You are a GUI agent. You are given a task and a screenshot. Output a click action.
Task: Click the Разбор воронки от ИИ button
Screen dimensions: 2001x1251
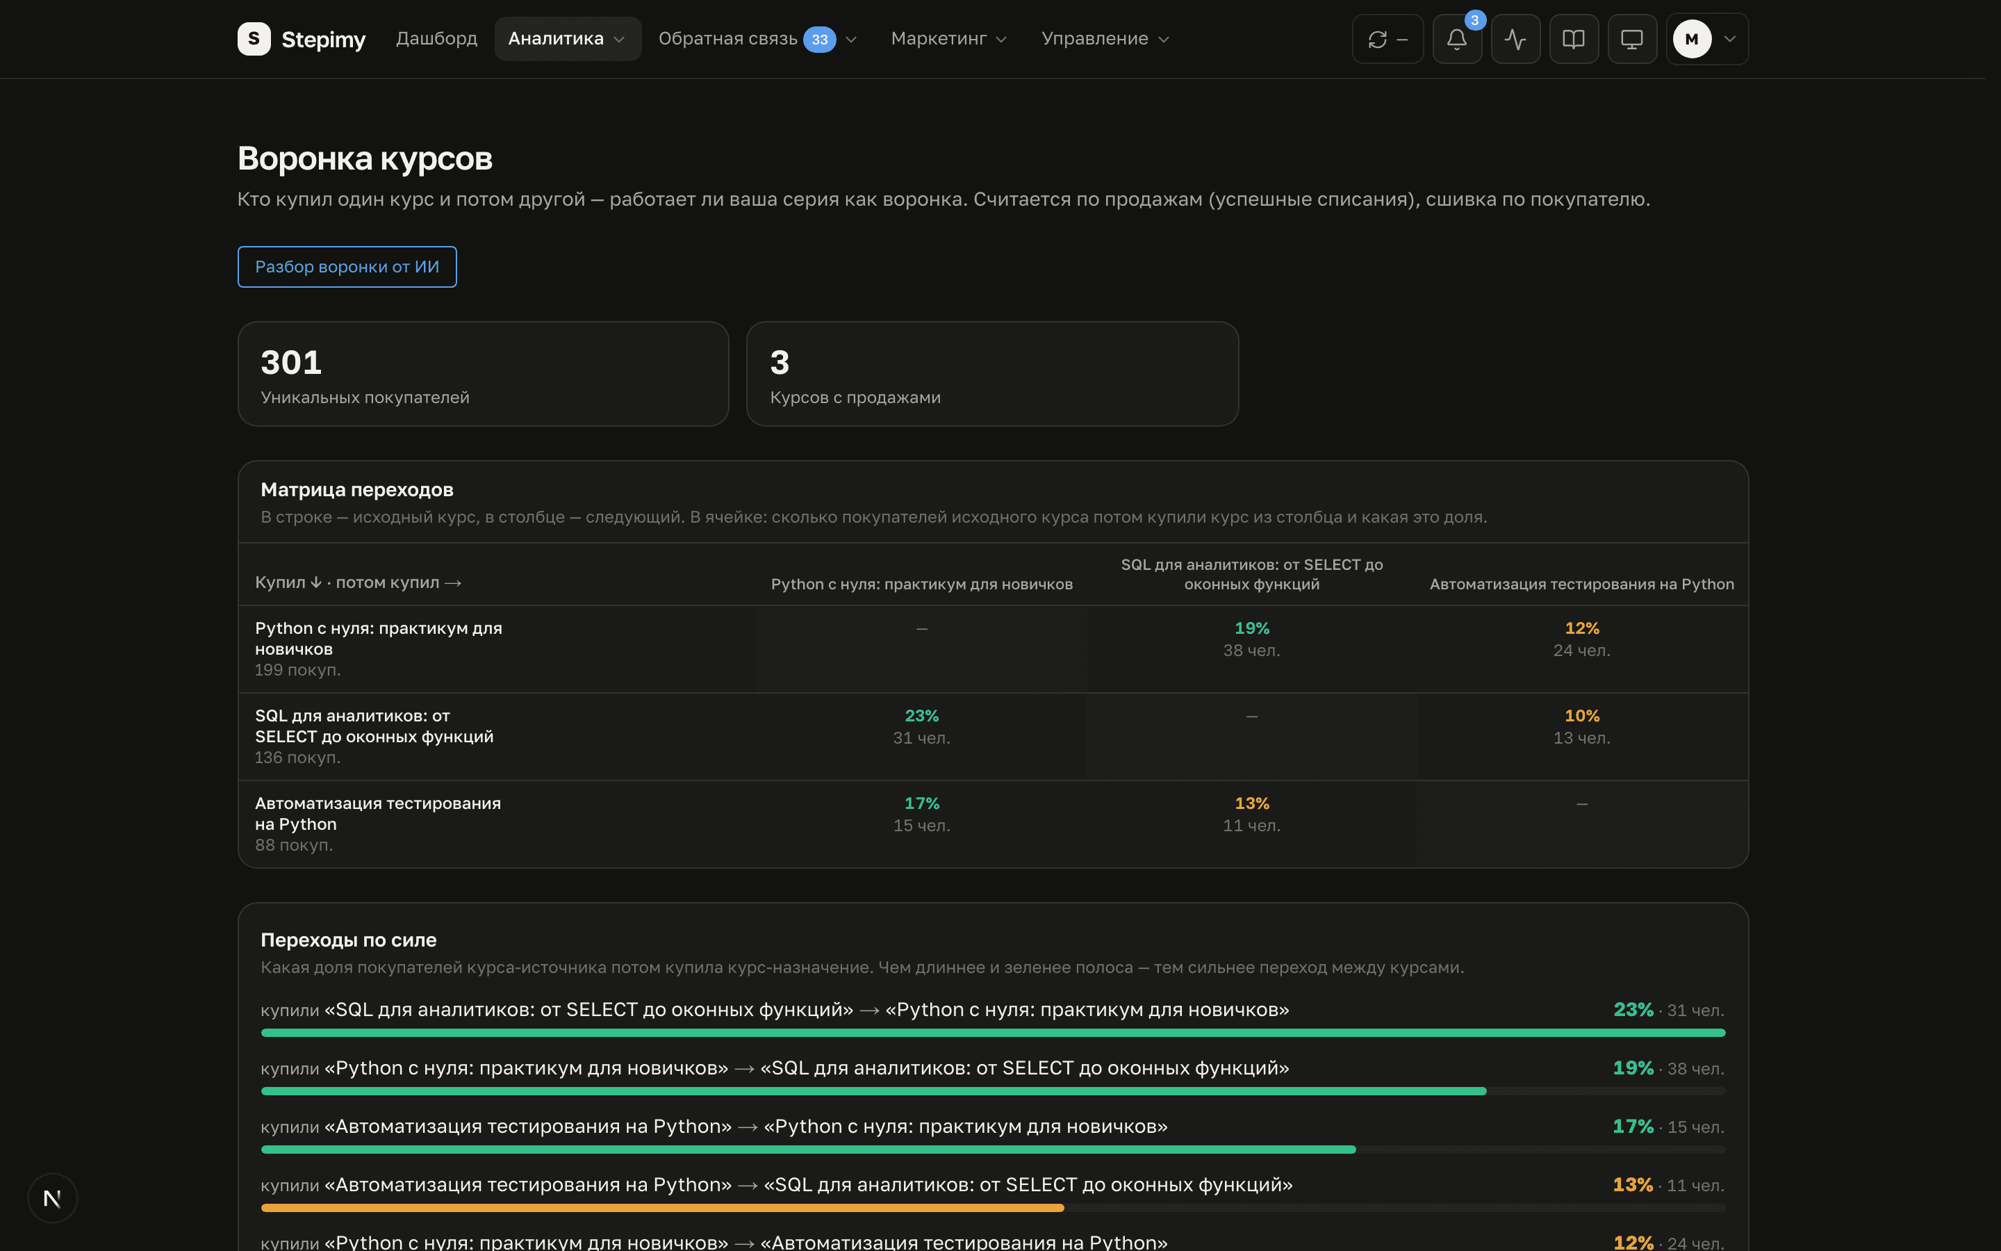347,268
